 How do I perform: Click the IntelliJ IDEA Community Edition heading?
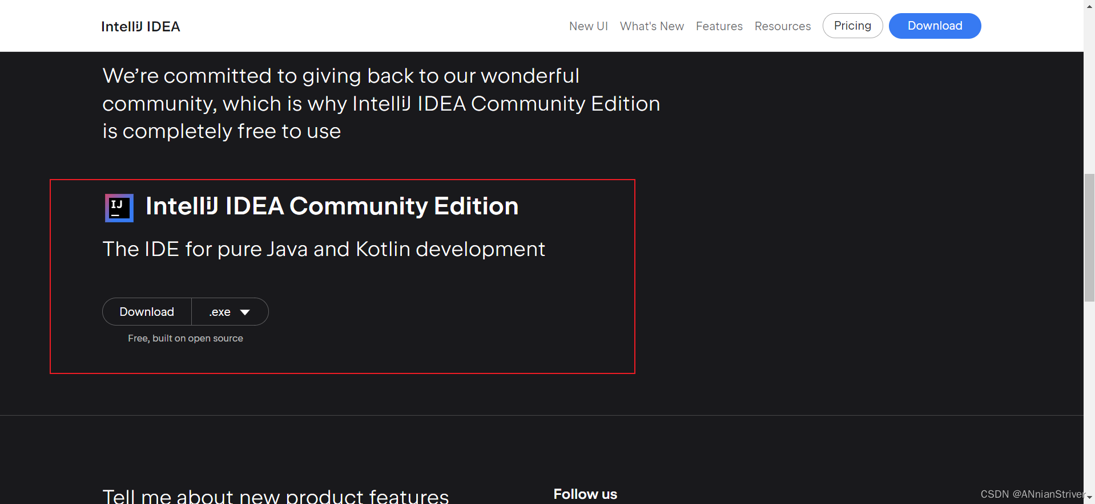tap(332, 206)
